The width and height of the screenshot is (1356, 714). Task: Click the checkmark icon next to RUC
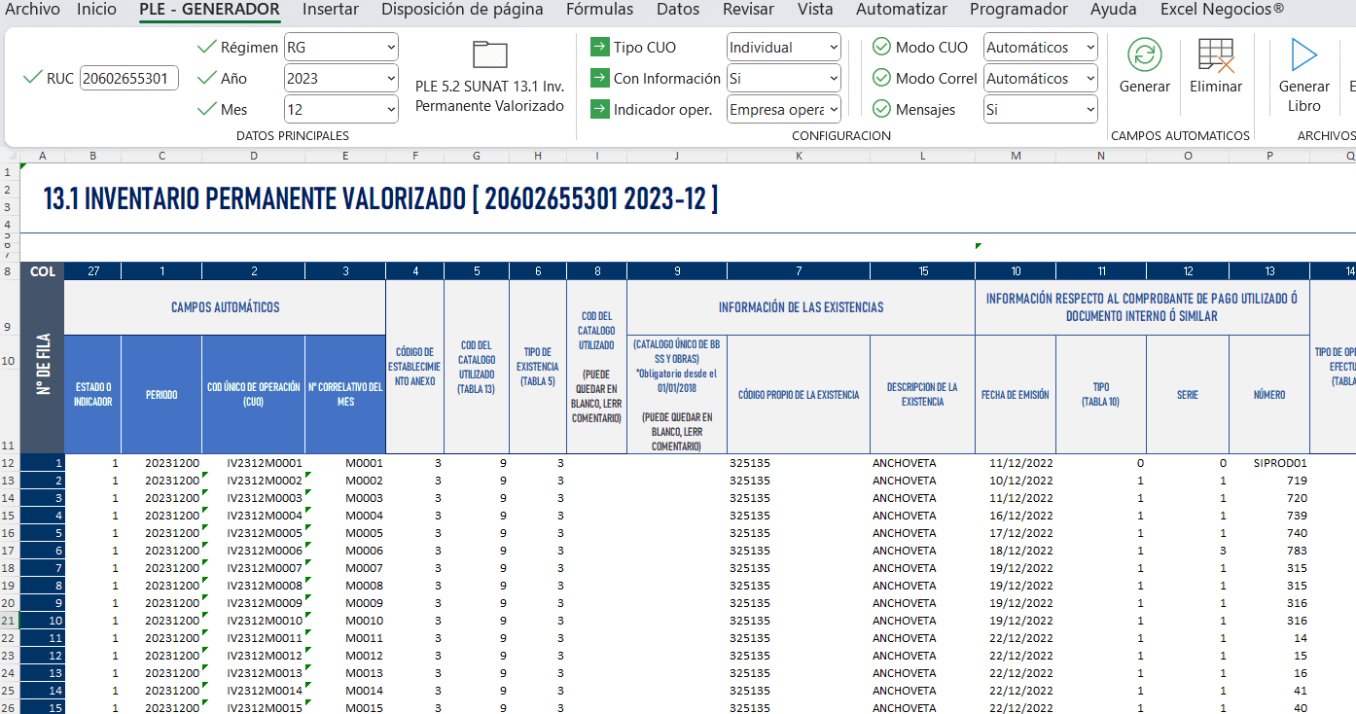32,78
